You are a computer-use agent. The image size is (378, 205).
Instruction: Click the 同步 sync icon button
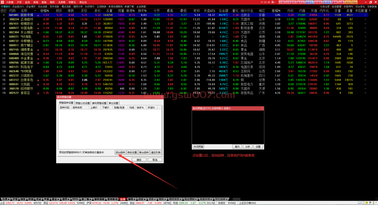pyautogui.click(x=3, y=11)
